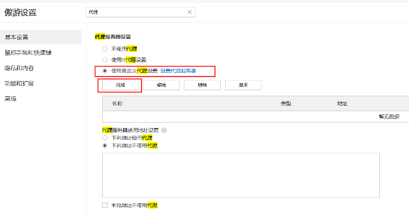Go to 隐私和内容 settings
Screen dimensions: 409x217
coord(19,68)
